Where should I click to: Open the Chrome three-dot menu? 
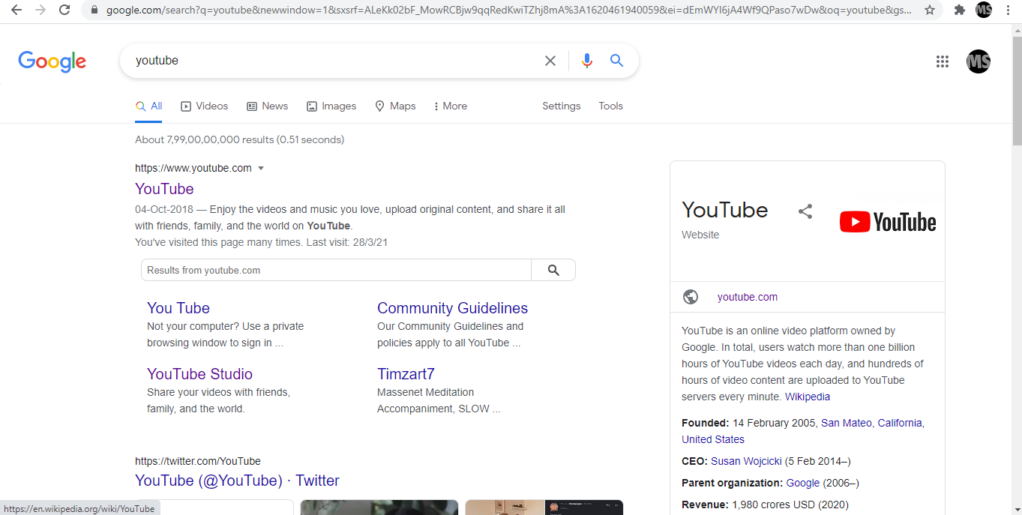1008,10
